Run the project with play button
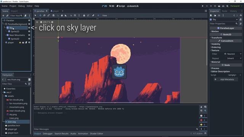Viewport: 244px width, 137px height. pyautogui.click(x=202, y=6)
